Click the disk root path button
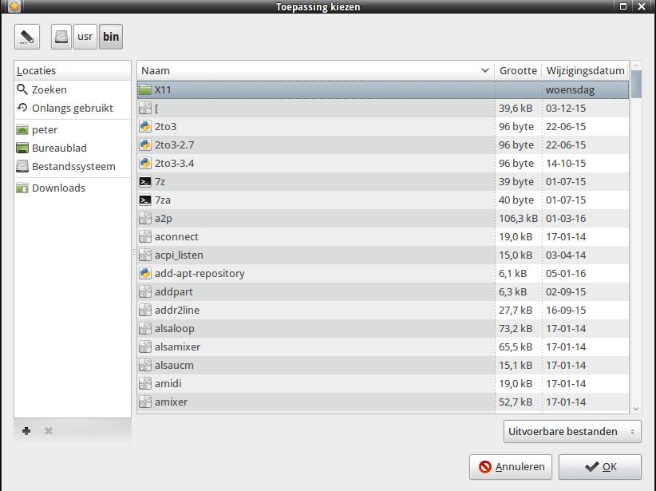 pyautogui.click(x=61, y=37)
